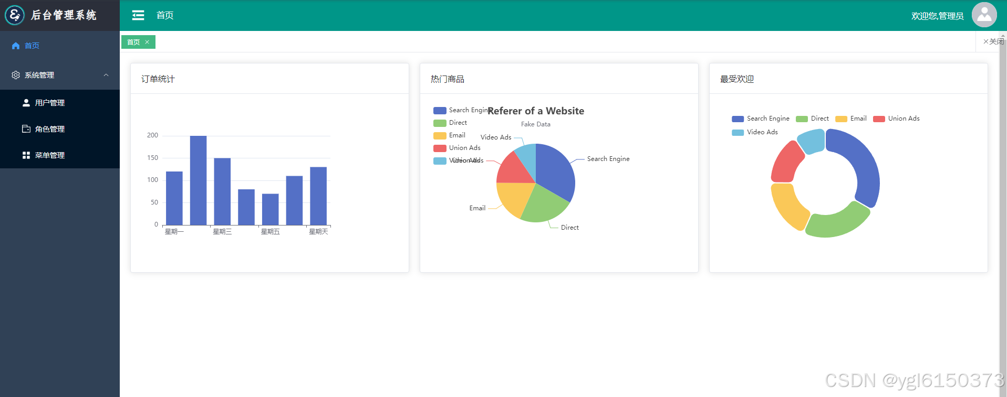This screenshot has height=397, width=1007.
Task: Close the 首页 tab with its x icon
Action: (x=147, y=42)
